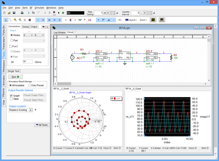Viewport: 219px width, 161px height.
Task: Switch to the Sweep tab
Action: coord(25,27)
